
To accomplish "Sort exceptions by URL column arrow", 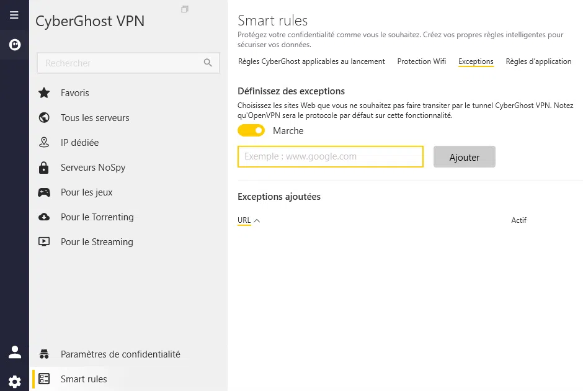I will click(257, 220).
